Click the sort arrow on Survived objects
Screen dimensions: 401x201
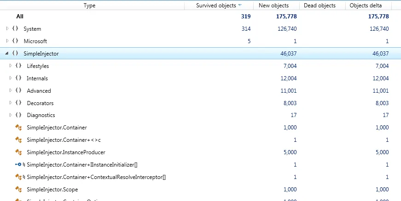(240, 5)
